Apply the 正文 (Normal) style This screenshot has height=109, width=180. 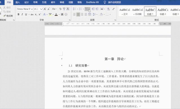point(125,12)
